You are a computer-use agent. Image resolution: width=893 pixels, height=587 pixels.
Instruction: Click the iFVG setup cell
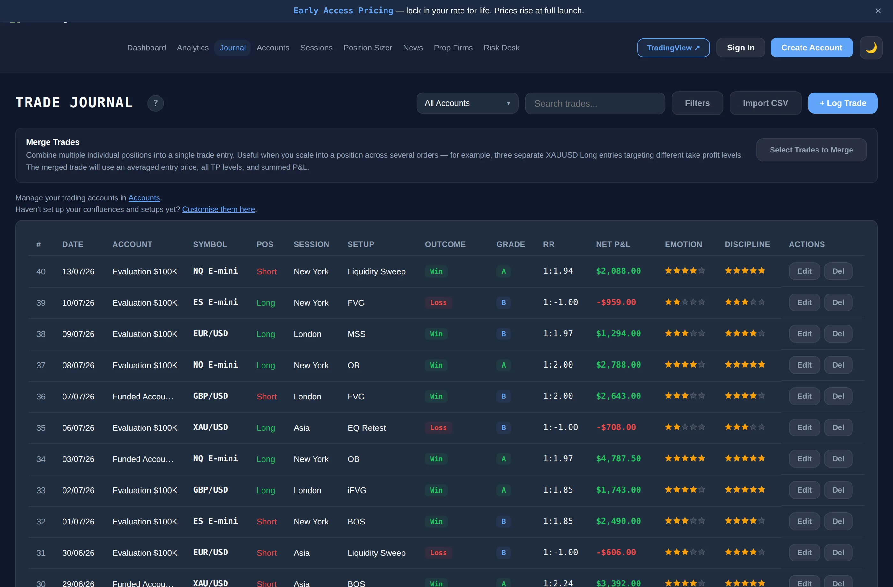tap(357, 491)
